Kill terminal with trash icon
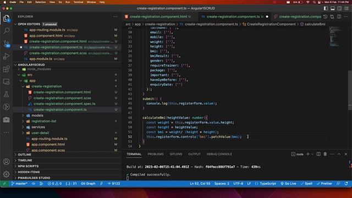Viewport: 352px width, 198px height. click(x=325, y=154)
